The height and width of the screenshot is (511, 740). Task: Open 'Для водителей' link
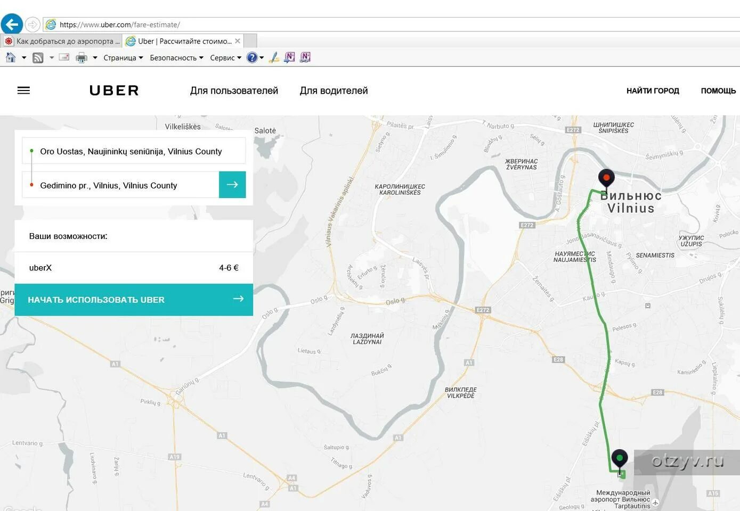pyautogui.click(x=334, y=90)
